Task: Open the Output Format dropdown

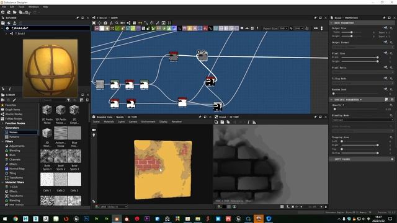Action: point(362,47)
